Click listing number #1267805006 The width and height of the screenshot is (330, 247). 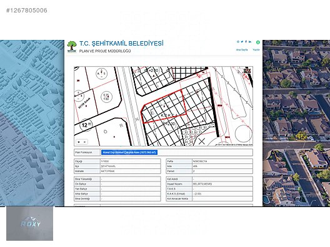tap(27, 10)
